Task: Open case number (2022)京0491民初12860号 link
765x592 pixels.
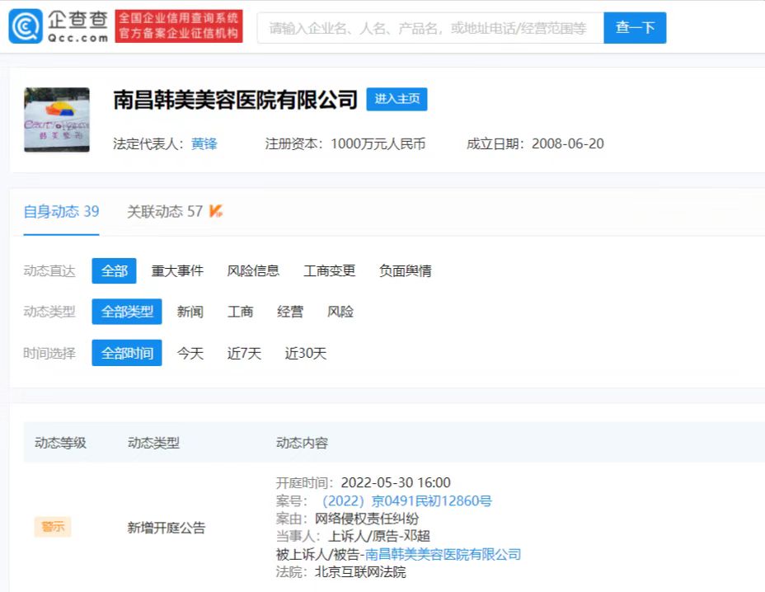Action: (x=406, y=500)
